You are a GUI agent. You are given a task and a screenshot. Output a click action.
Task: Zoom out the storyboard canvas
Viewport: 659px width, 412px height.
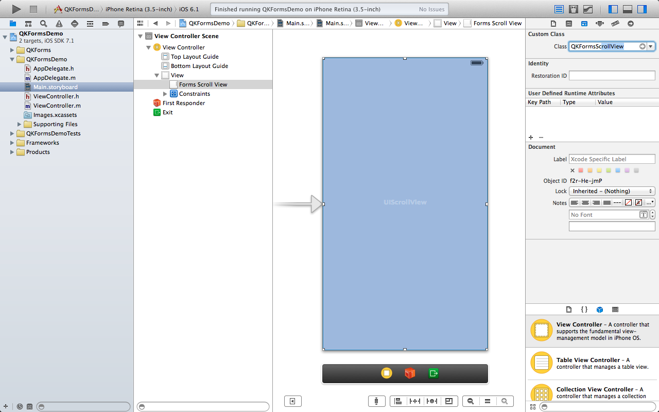point(471,401)
